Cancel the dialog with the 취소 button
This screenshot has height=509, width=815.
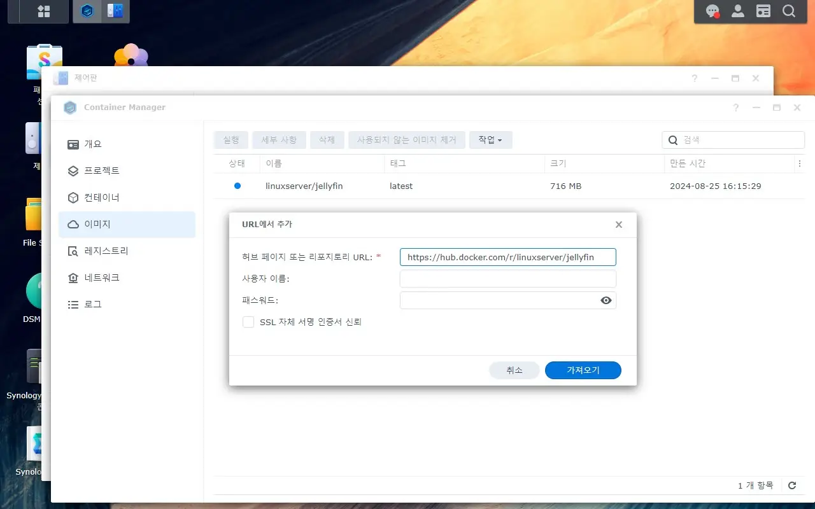coord(514,370)
